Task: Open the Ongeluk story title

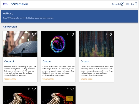Action: pos(10,61)
